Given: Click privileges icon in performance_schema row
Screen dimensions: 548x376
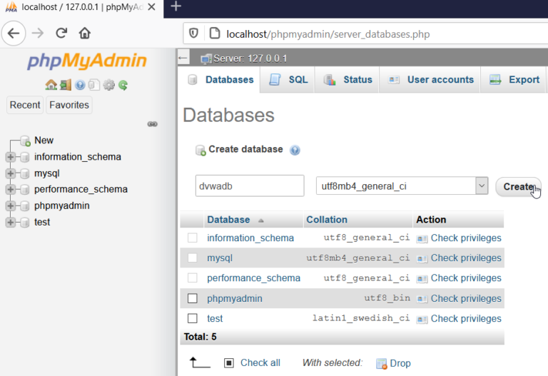Looking at the screenshot, I should point(422,279).
